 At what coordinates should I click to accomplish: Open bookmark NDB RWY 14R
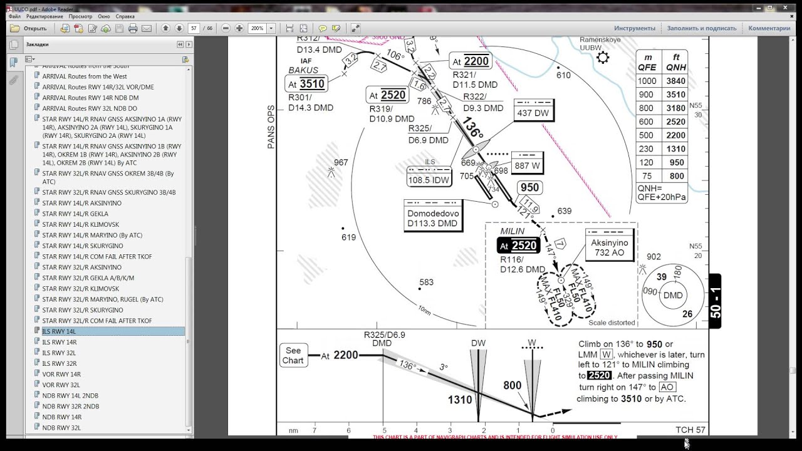[x=62, y=417]
